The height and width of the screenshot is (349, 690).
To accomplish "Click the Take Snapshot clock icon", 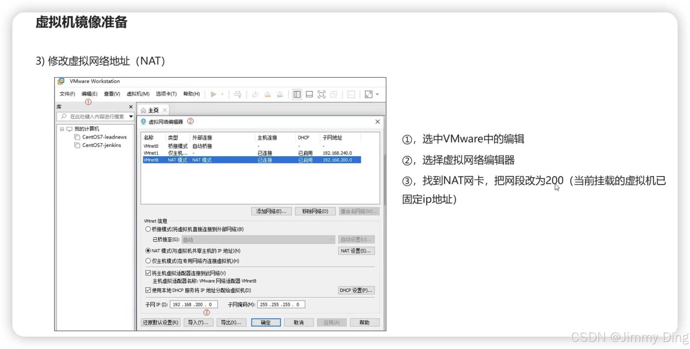I will tap(255, 94).
